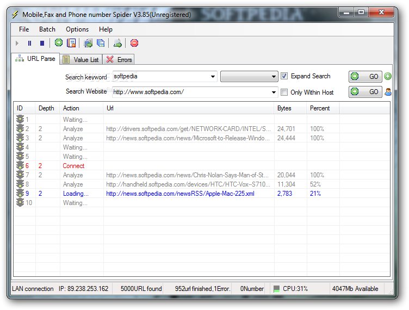
Task: Click the spider icon in row 4
Action: click(20, 147)
